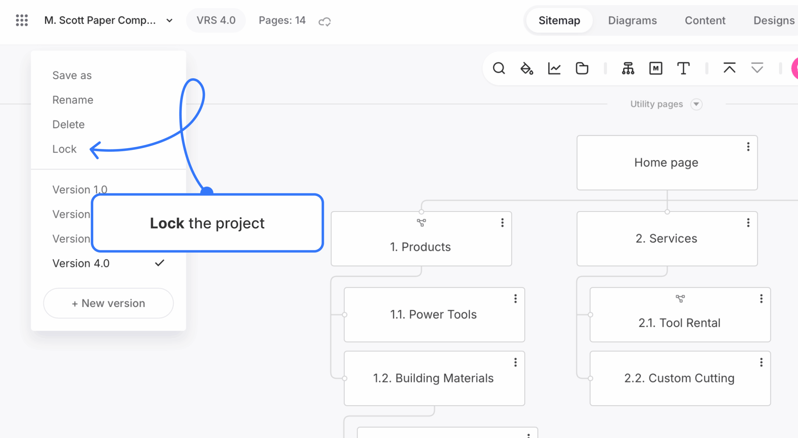Image resolution: width=798 pixels, height=438 pixels.
Task: Click the collapse-up arrow toolbar icon
Action: (729, 68)
